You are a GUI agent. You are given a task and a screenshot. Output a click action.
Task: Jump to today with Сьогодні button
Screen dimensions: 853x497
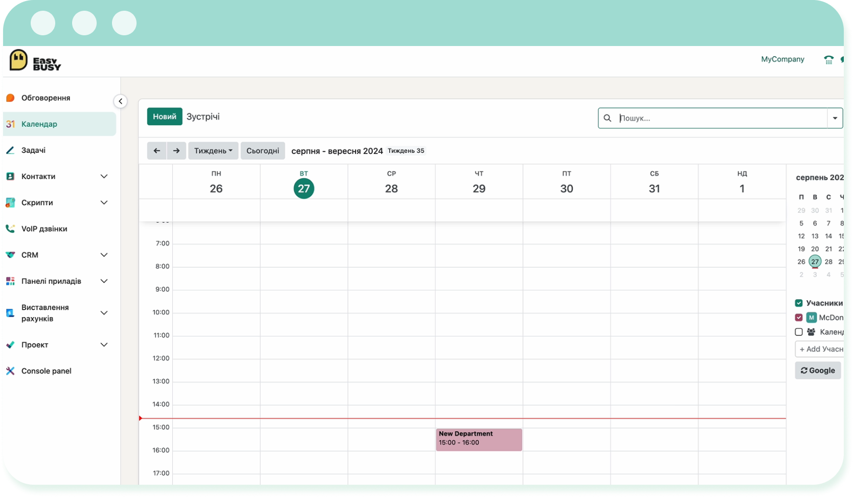[263, 150]
